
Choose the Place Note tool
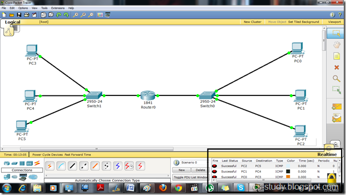(336, 56)
